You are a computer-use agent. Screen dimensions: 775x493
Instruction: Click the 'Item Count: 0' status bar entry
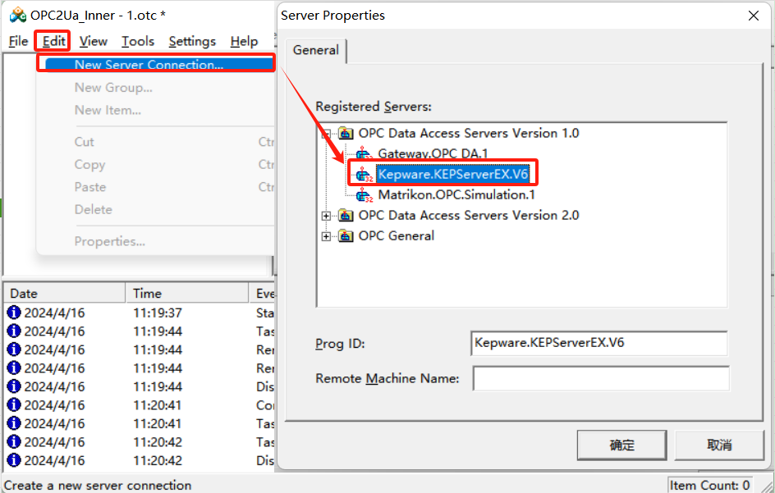coord(710,486)
